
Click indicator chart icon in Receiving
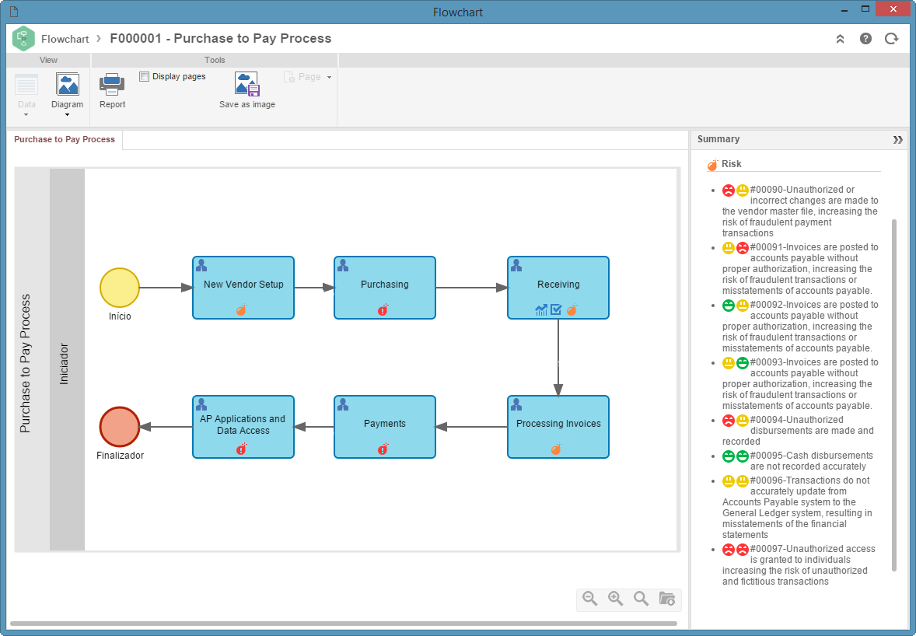541,310
